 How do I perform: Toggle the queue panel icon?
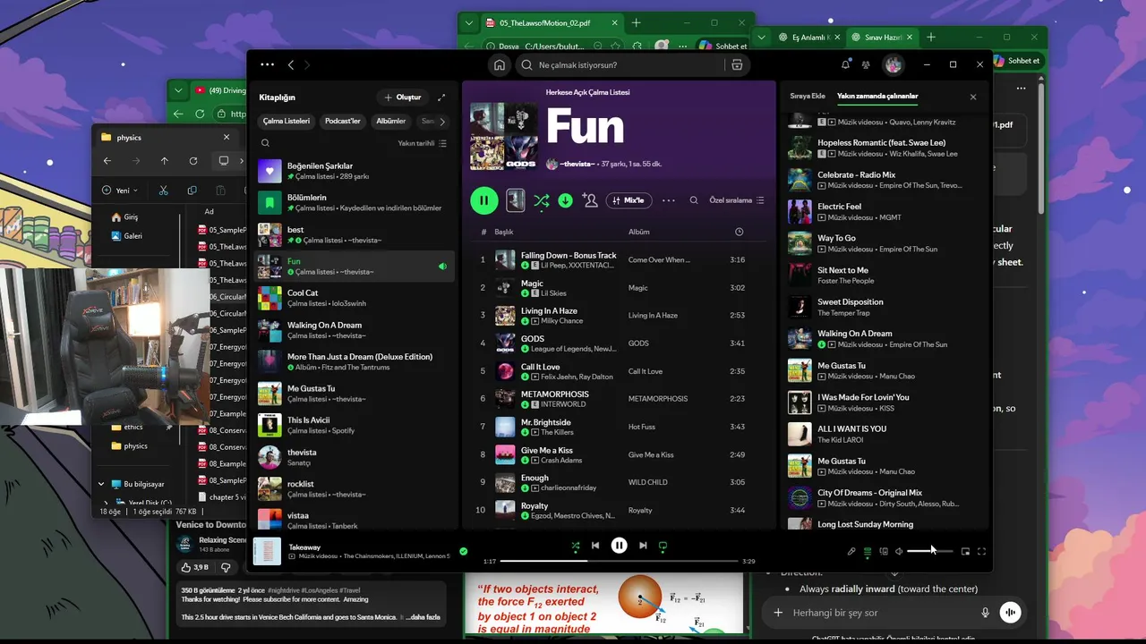tap(868, 552)
